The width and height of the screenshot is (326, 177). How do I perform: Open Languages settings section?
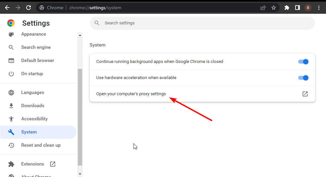pyautogui.click(x=32, y=92)
